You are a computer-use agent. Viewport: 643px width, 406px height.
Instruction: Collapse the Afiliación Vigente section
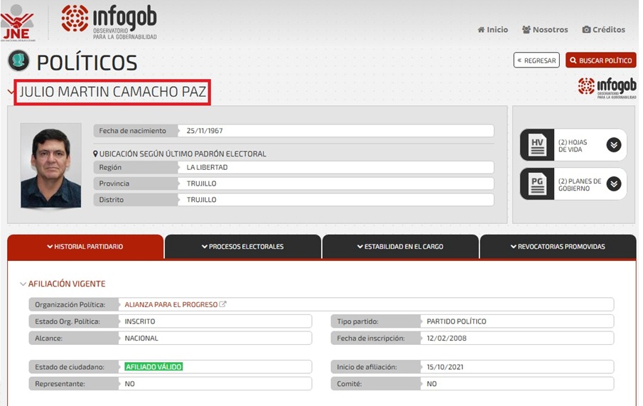pos(23,284)
